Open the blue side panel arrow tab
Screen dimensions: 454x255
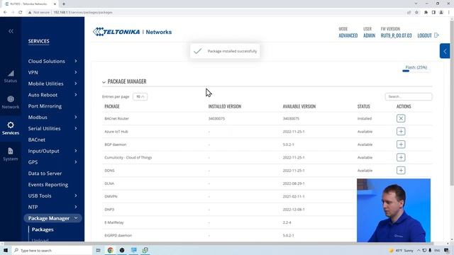pos(445,51)
